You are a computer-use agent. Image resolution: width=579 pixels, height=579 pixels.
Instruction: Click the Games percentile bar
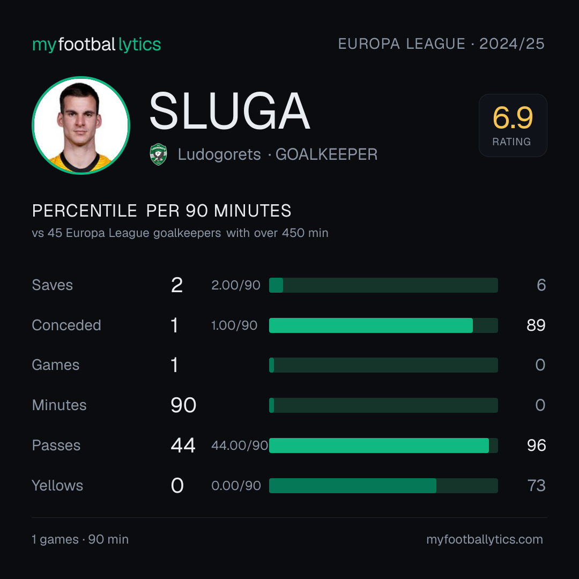(383, 365)
